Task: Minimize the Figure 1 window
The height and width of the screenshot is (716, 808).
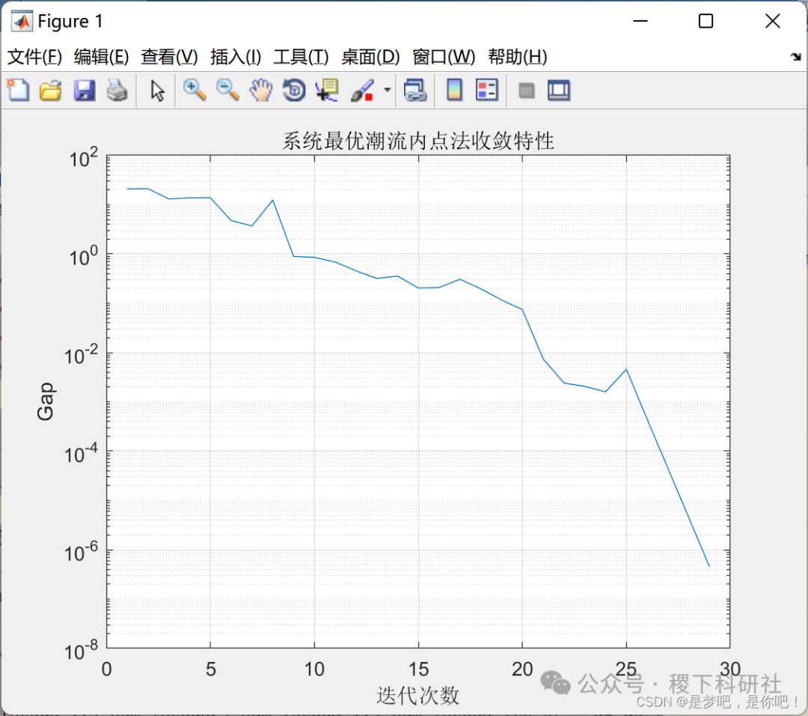Action: 640,21
